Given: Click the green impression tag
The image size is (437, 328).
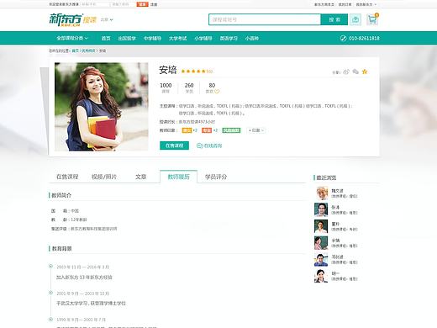Looking at the screenshot, I should (231, 130).
